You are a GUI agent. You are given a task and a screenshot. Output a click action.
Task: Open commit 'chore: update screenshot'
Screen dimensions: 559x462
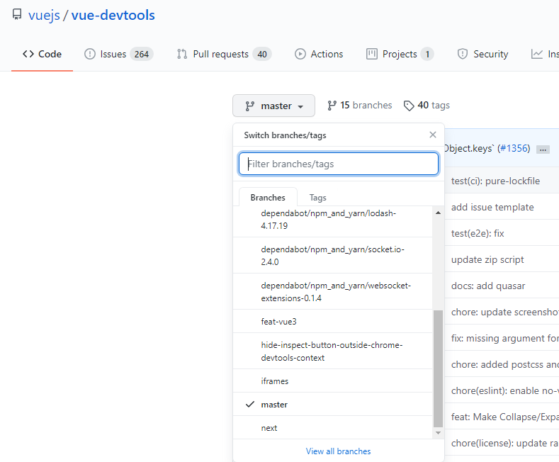click(x=505, y=312)
